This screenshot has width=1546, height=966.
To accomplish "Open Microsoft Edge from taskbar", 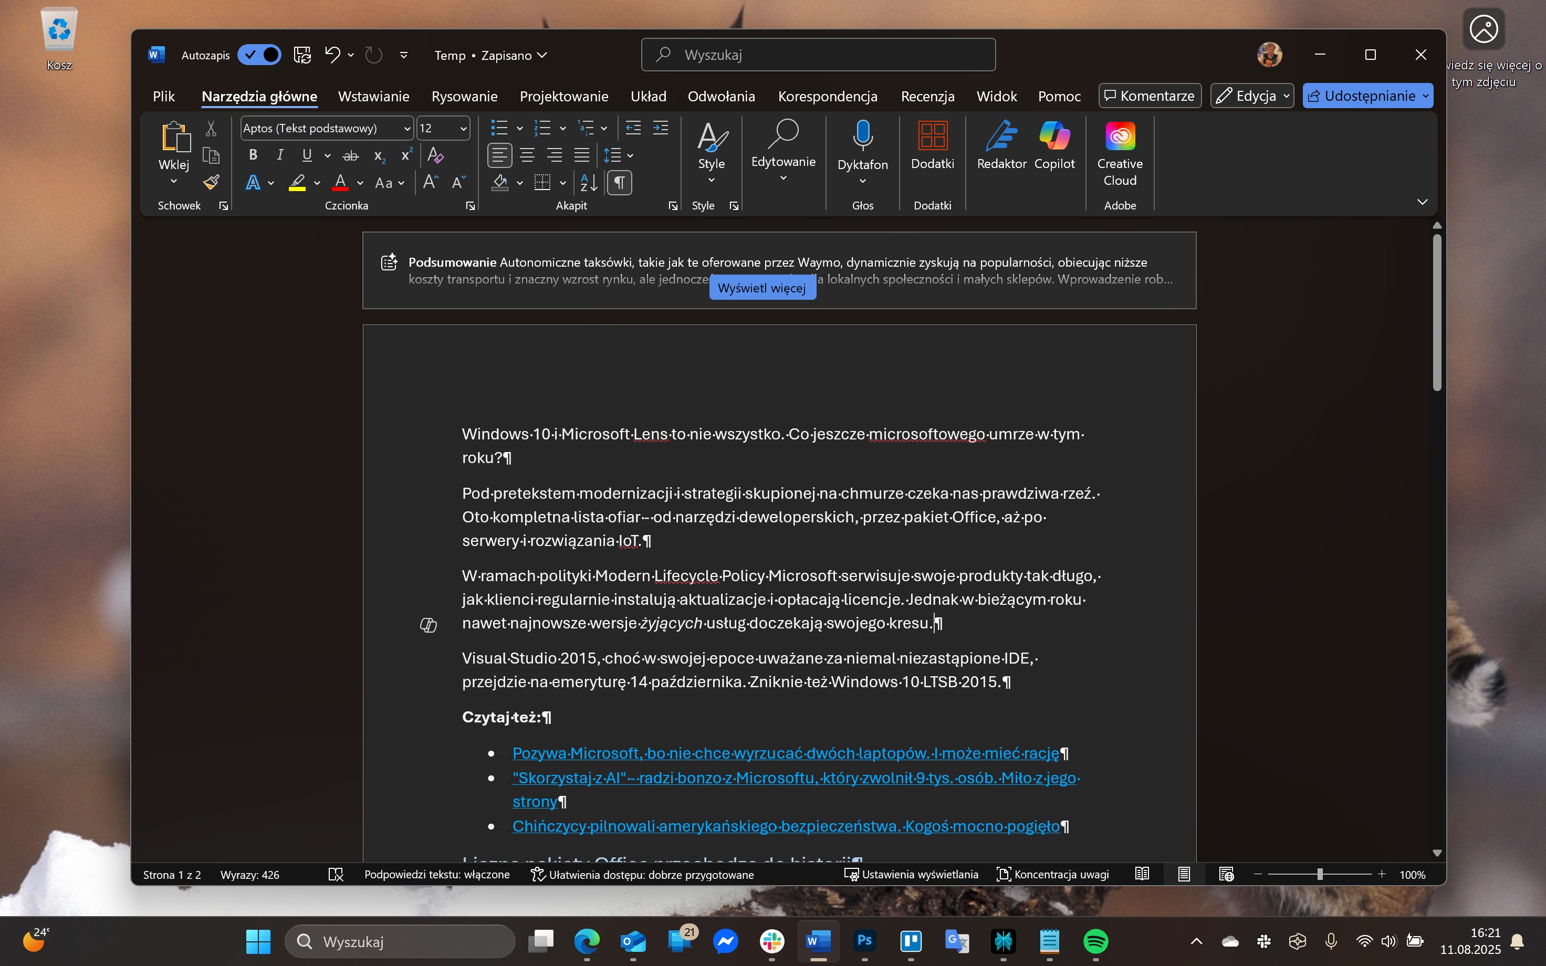I will pyautogui.click(x=587, y=941).
